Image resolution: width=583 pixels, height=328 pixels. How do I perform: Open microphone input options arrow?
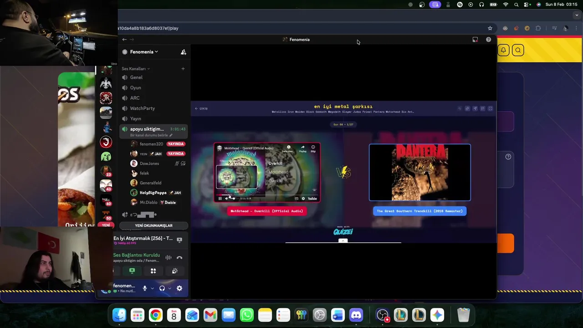click(152, 288)
